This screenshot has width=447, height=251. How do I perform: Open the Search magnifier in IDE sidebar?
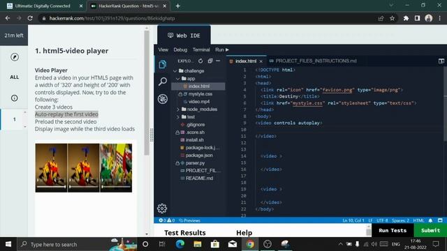point(163,82)
